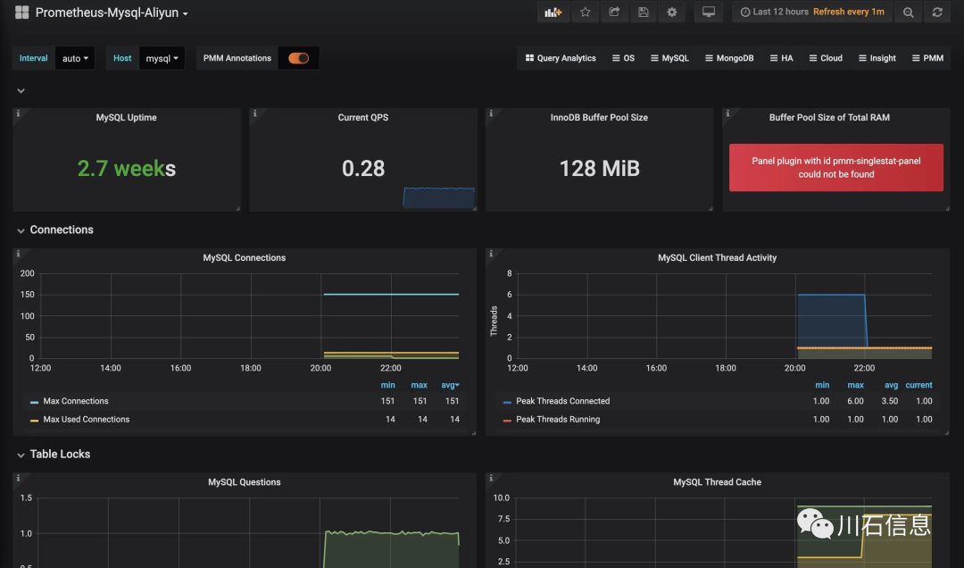Click Max Used Connections legend color swatch
This screenshot has width=964, height=568.
click(x=35, y=421)
